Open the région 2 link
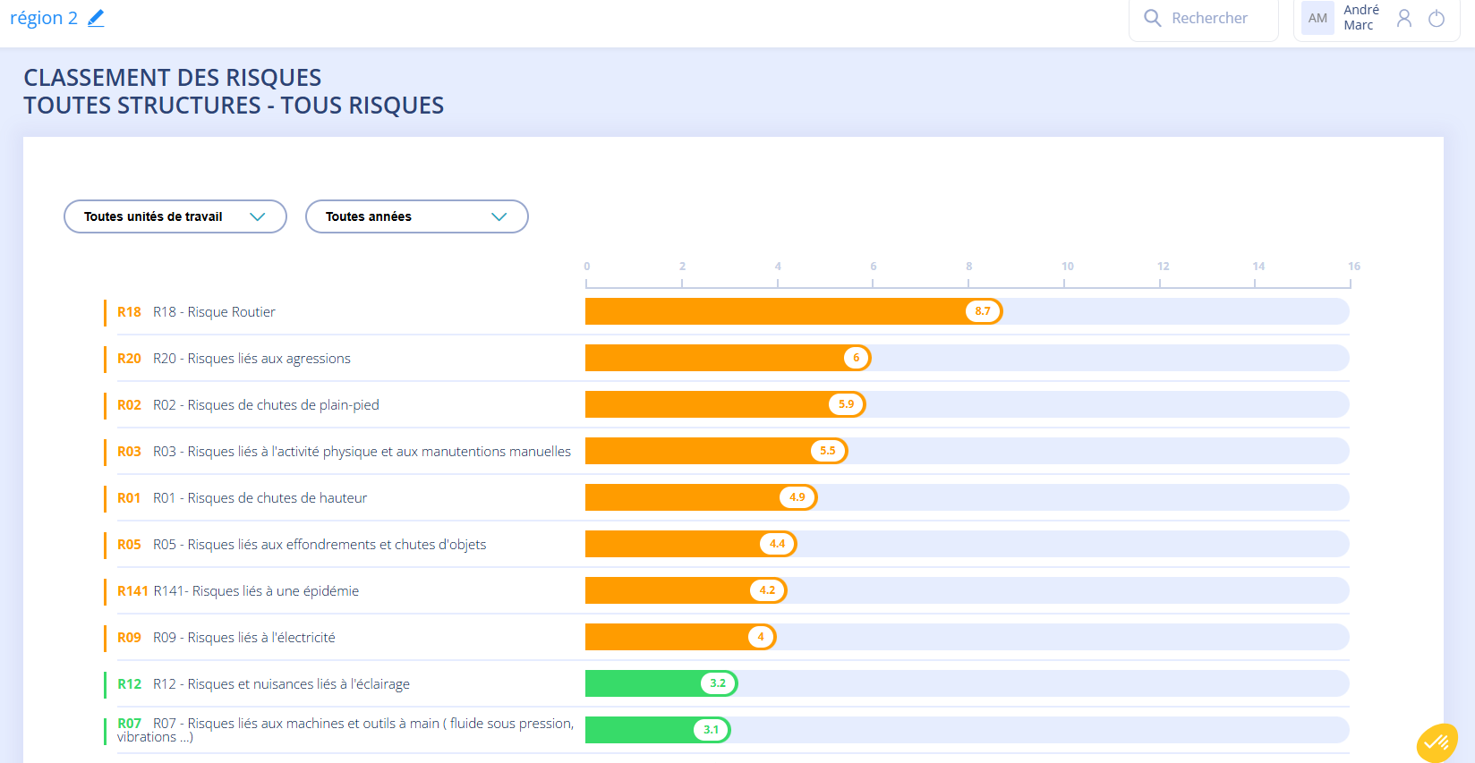Image resolution: width=1475 pixels, height=763 pixels. [44, 18]
